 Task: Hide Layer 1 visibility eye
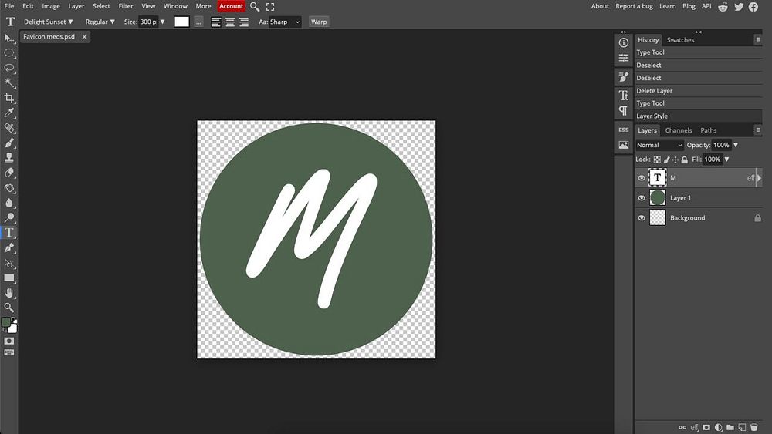[641, 198]
